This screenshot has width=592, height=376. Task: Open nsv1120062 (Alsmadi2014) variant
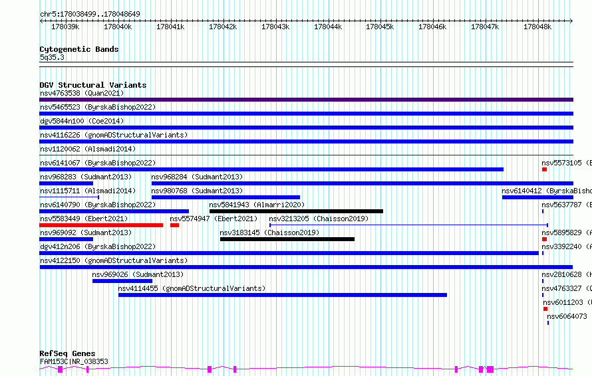306,155
